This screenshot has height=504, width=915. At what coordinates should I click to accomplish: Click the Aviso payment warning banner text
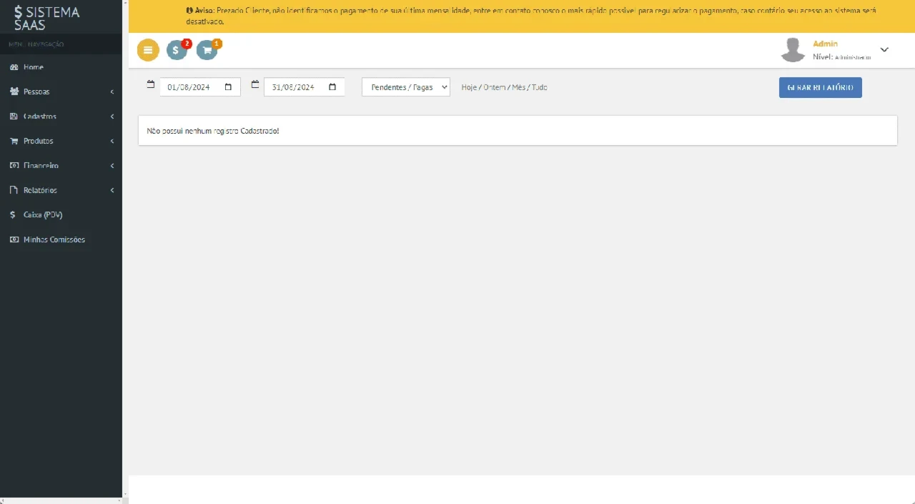530,16
